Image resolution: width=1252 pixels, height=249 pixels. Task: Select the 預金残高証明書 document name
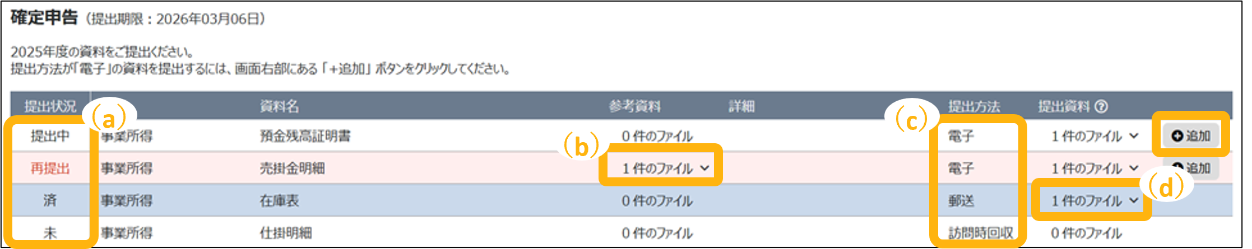tap(305, 136)
